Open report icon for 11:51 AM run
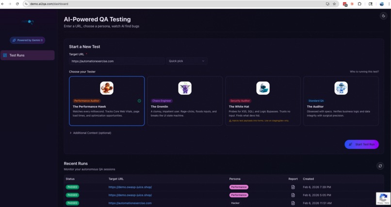The width and height of the screenshot is (391, 207). click(293, 203)
